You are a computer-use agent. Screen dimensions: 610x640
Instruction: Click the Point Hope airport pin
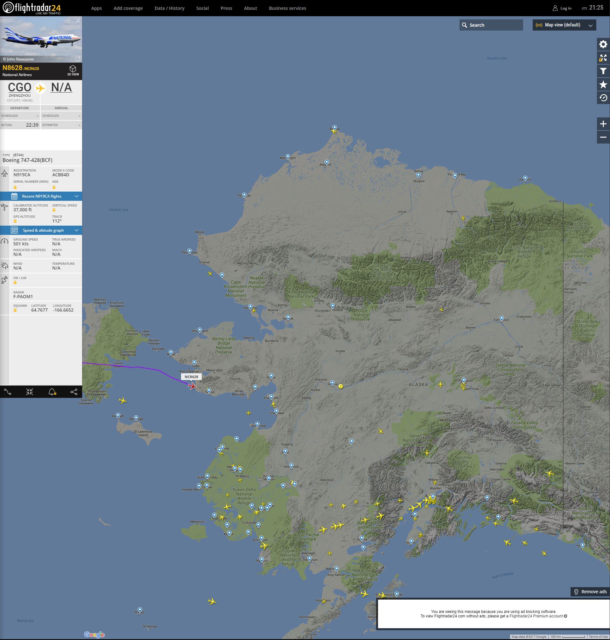190,251
